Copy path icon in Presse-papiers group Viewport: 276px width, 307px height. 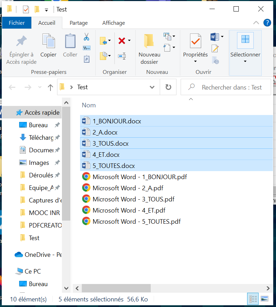coord(87,48)
